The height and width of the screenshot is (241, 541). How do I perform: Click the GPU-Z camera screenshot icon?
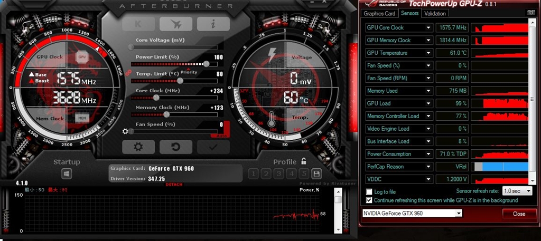click(x=531, y=13)
